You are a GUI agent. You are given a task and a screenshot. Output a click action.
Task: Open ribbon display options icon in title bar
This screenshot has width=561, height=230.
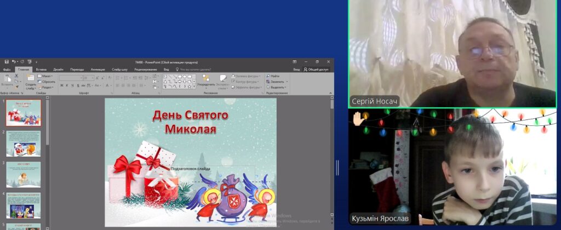click(294, 62)
